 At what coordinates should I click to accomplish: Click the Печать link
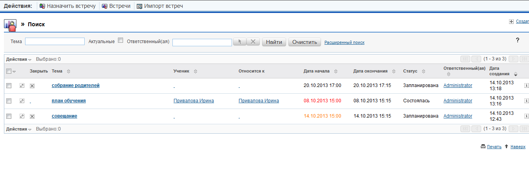[x=494, y=147]
